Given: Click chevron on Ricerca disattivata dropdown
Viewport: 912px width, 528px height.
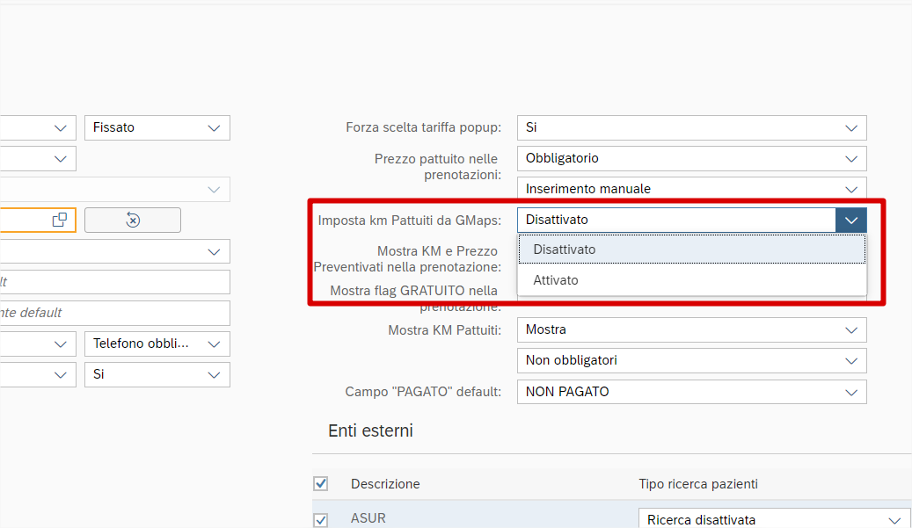Looking at the screenshot, I should tap(895, 520).
